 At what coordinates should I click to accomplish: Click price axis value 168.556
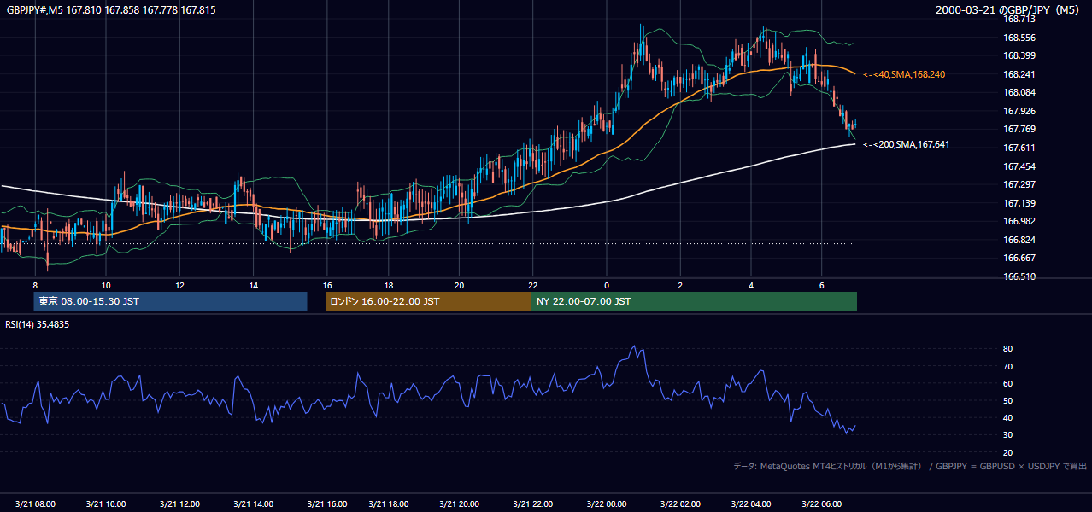1019,38
